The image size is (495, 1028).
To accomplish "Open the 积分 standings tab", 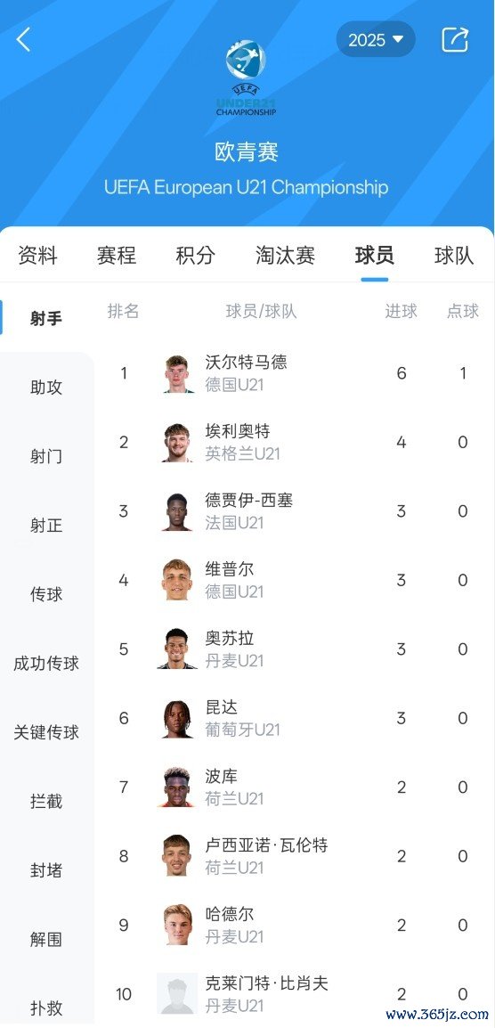I will (x=195, y=255).
